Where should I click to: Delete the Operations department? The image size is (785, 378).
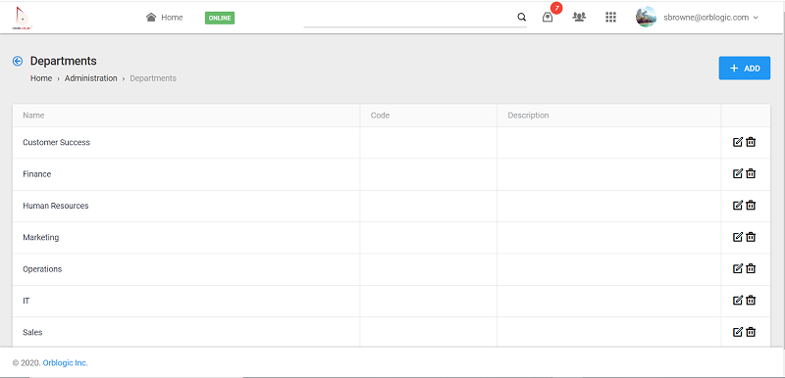[x=751, y=268]
